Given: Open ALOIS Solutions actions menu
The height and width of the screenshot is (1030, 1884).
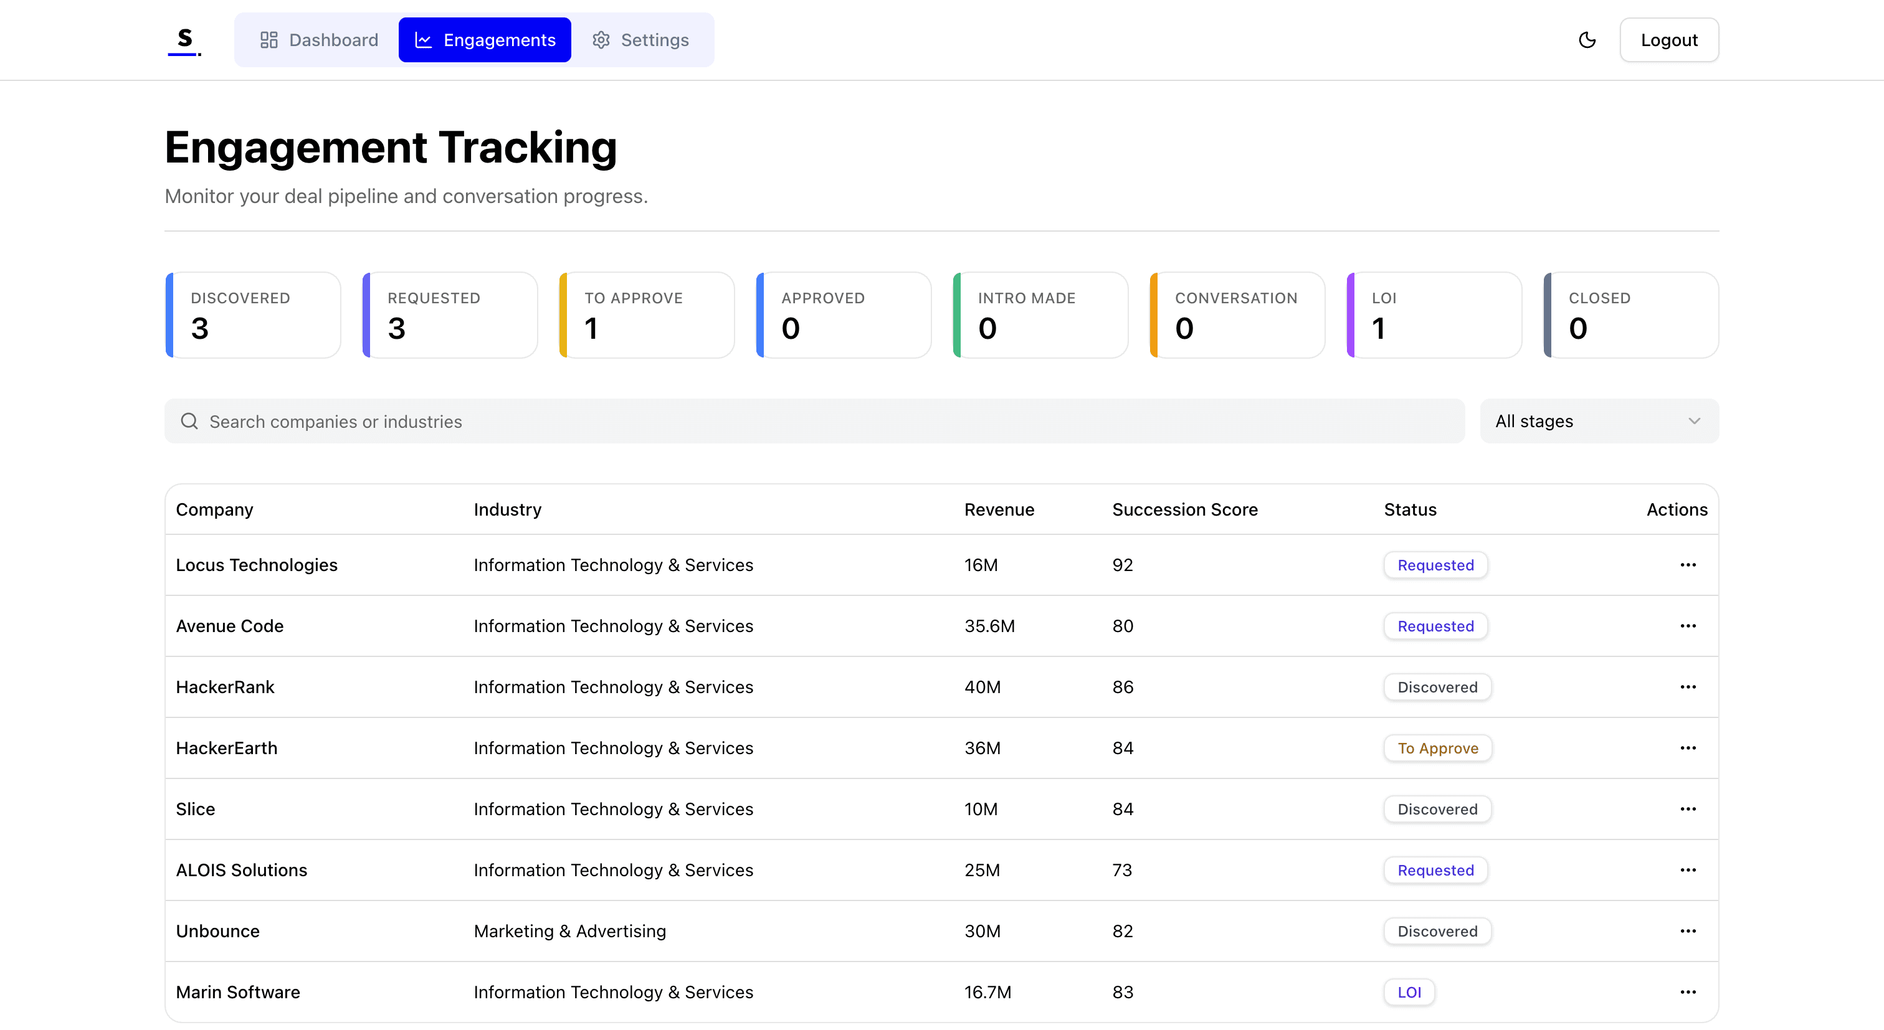Looking at the screenshot, I should (x=1687, y=870).
